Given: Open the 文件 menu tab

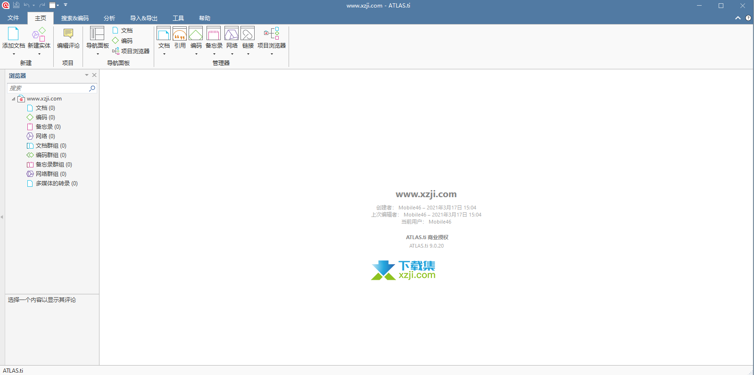Looking at the screenshot, I should tap(13, 18).
